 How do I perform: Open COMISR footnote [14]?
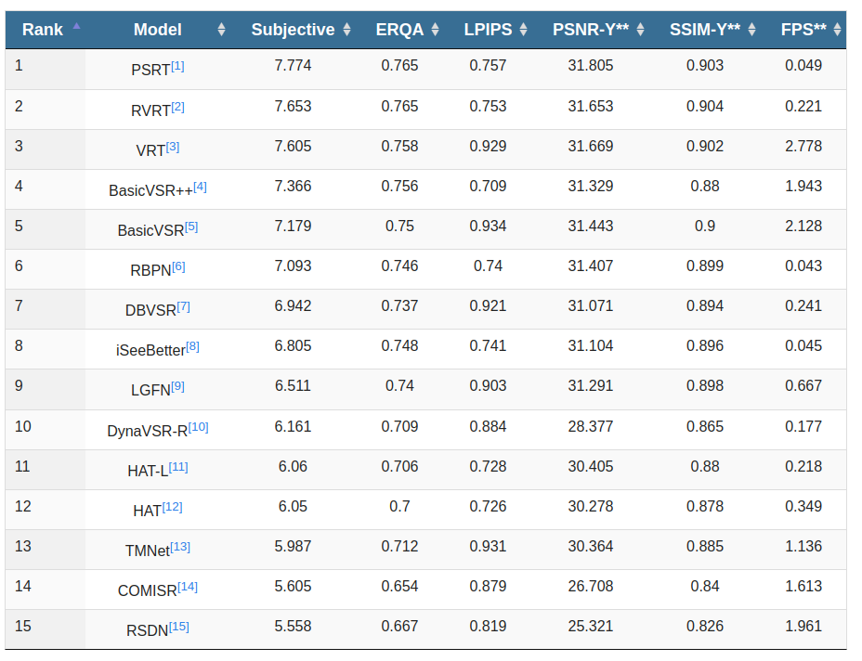pyautogui.click(x=188, y=587)
